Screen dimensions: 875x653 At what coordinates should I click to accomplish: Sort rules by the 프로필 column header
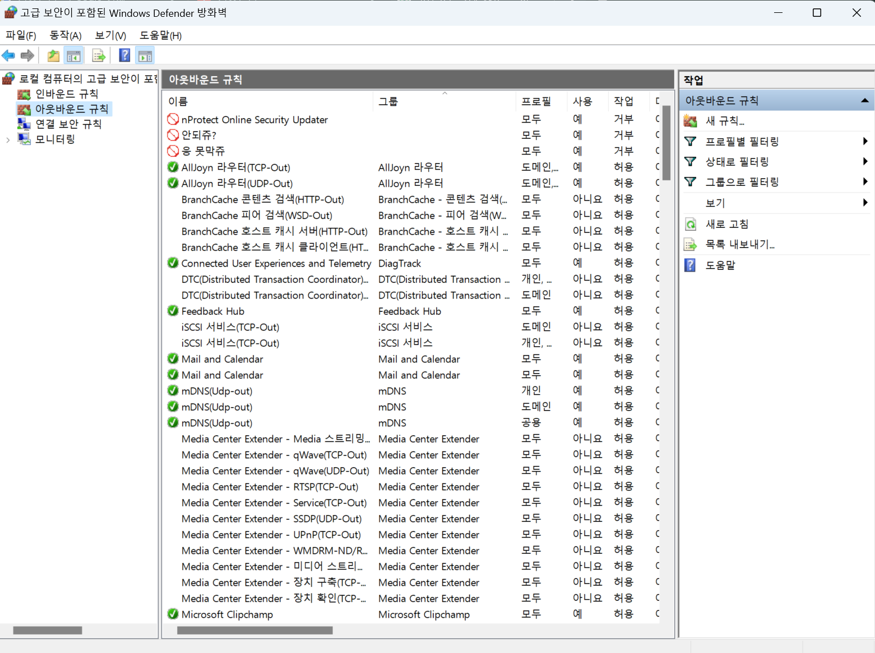(x=541, y=101)
